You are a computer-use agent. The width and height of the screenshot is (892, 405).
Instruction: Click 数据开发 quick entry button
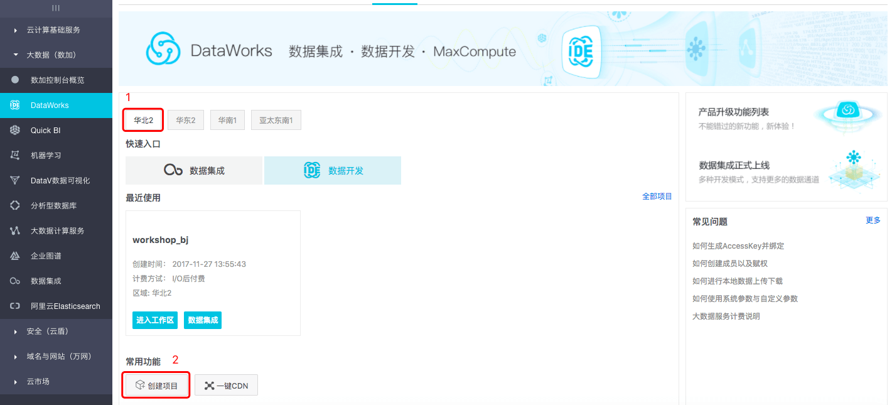[x=333, y=170]
